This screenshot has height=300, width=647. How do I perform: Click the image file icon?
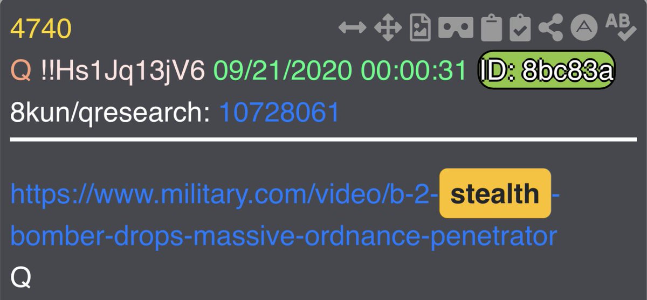click(x=420, y=28)
